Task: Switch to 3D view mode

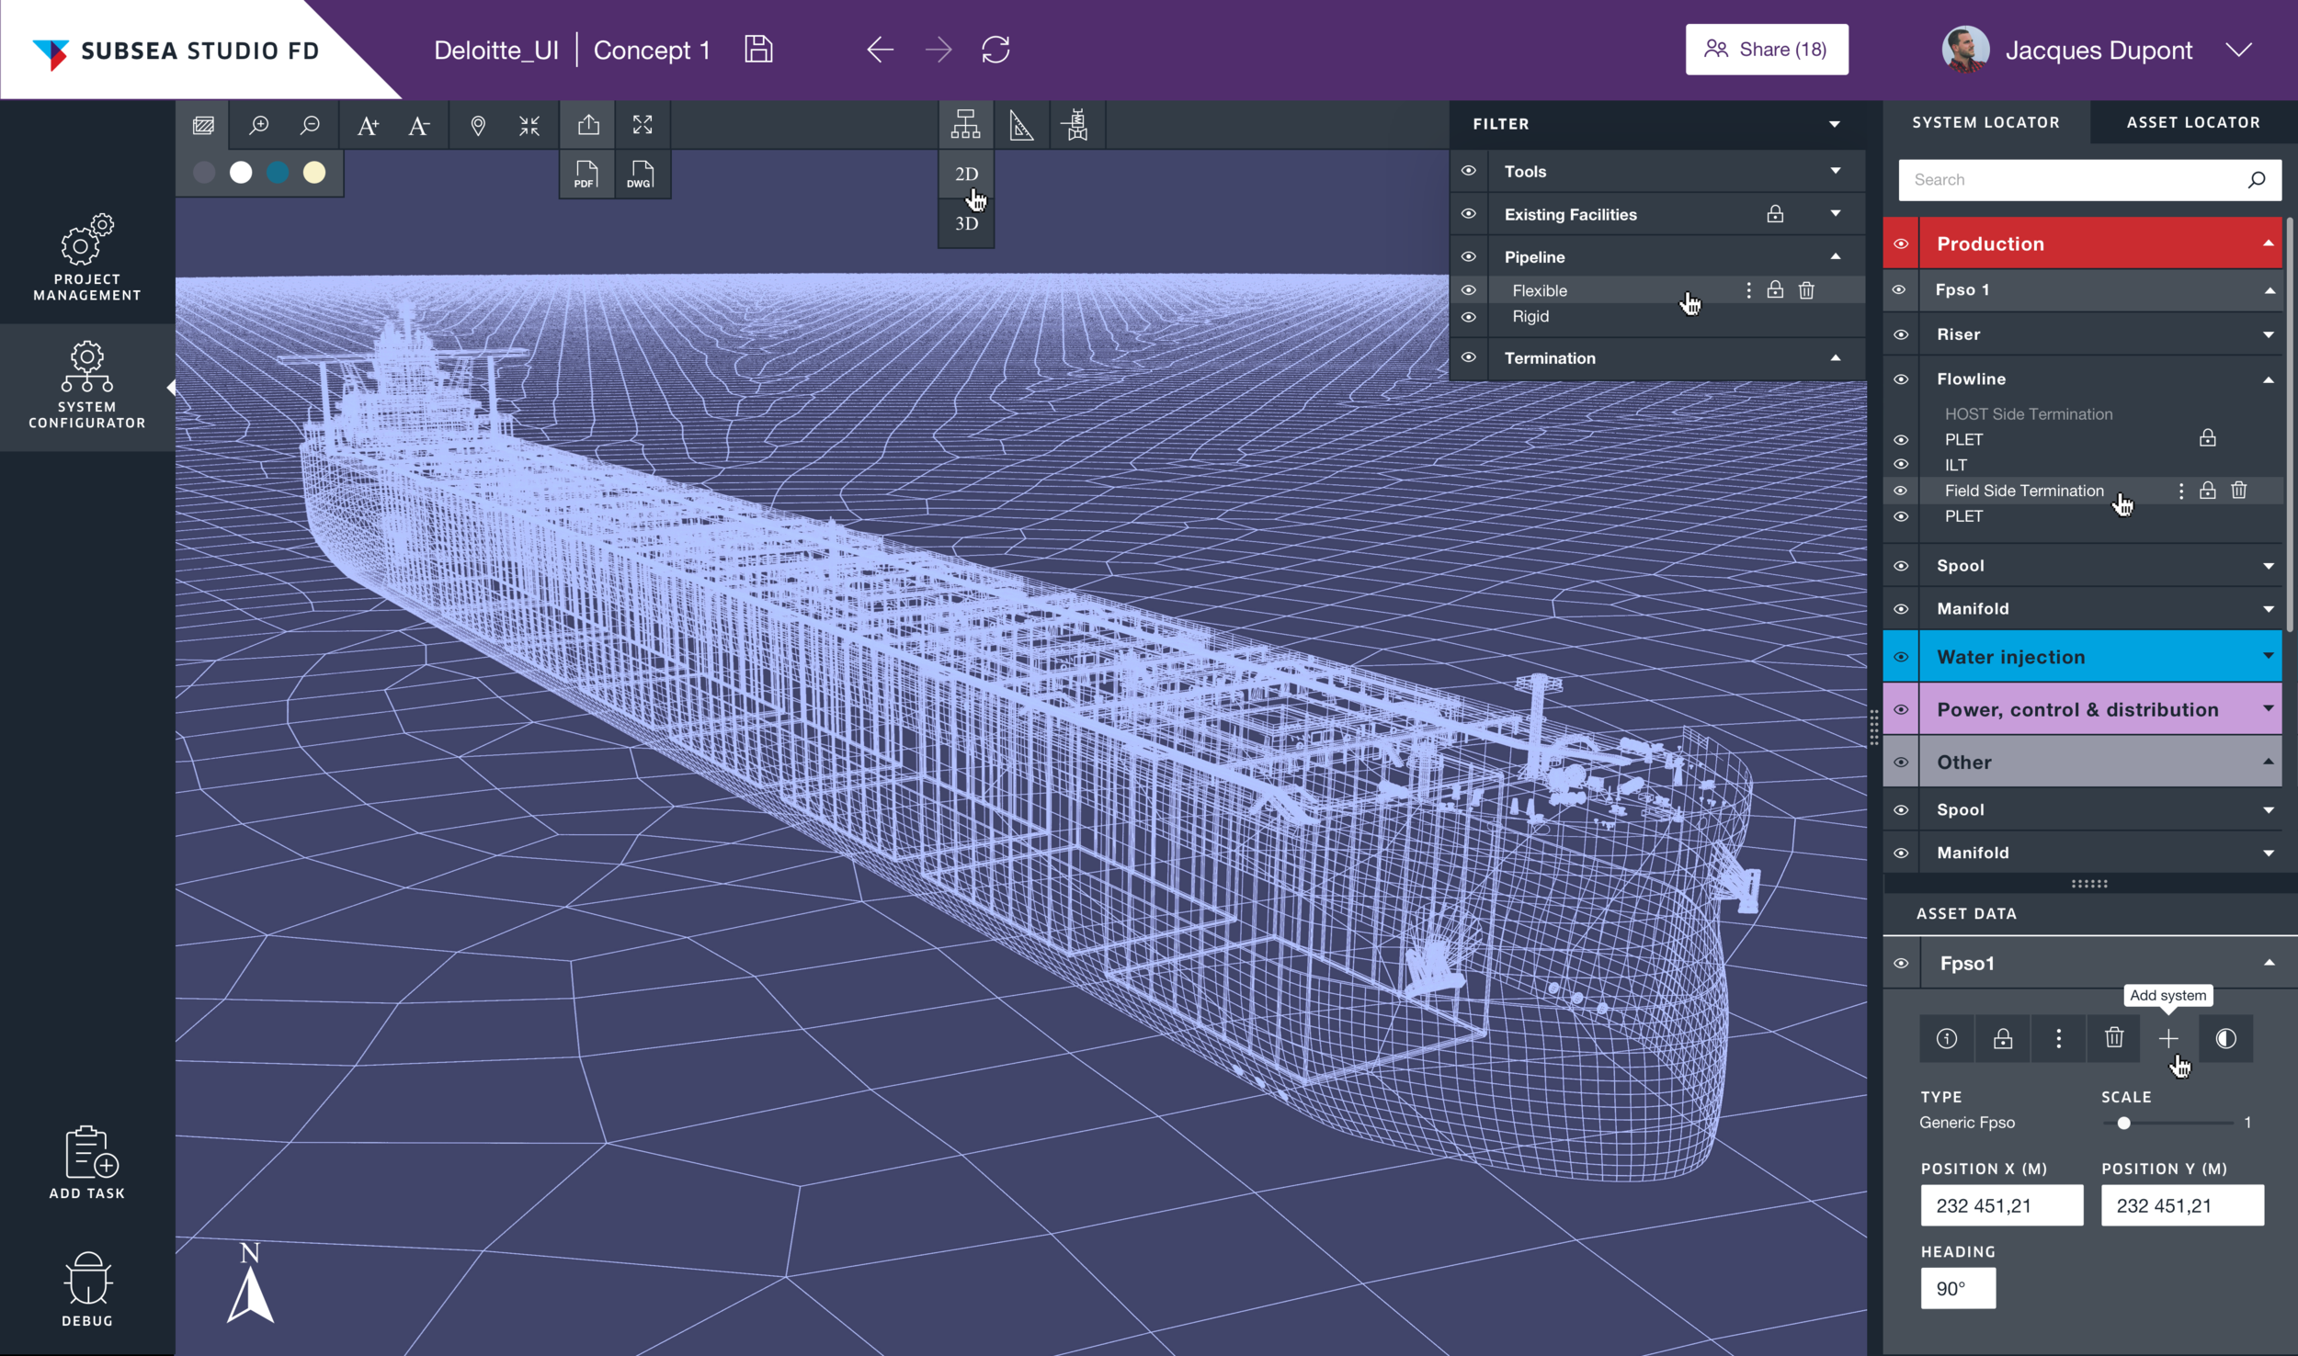Action: point(965,222)
